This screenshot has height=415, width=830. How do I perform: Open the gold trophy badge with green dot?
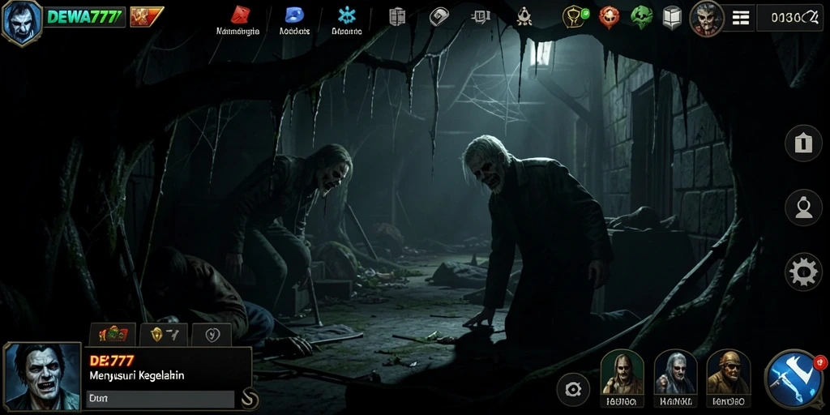point(576,18)
